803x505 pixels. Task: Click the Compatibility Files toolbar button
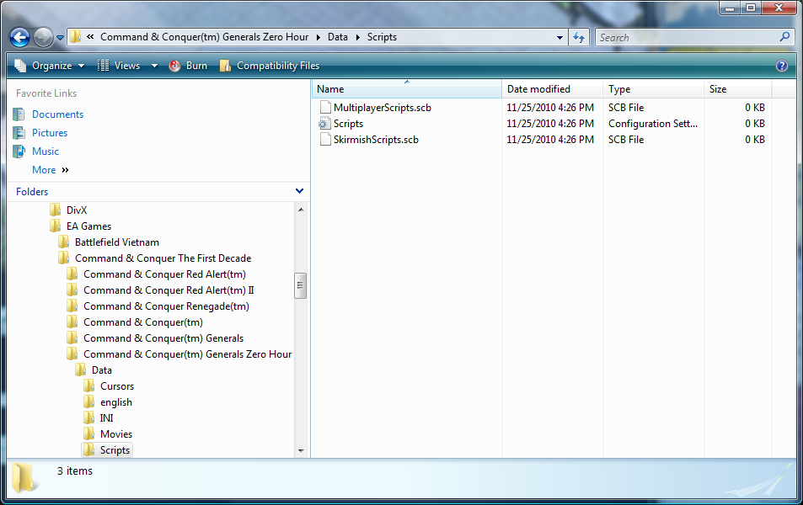(270, 66)
